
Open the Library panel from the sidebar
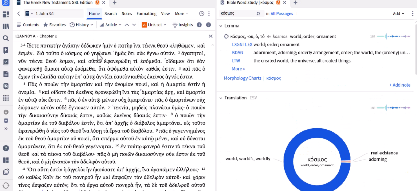tap(6, 26)
